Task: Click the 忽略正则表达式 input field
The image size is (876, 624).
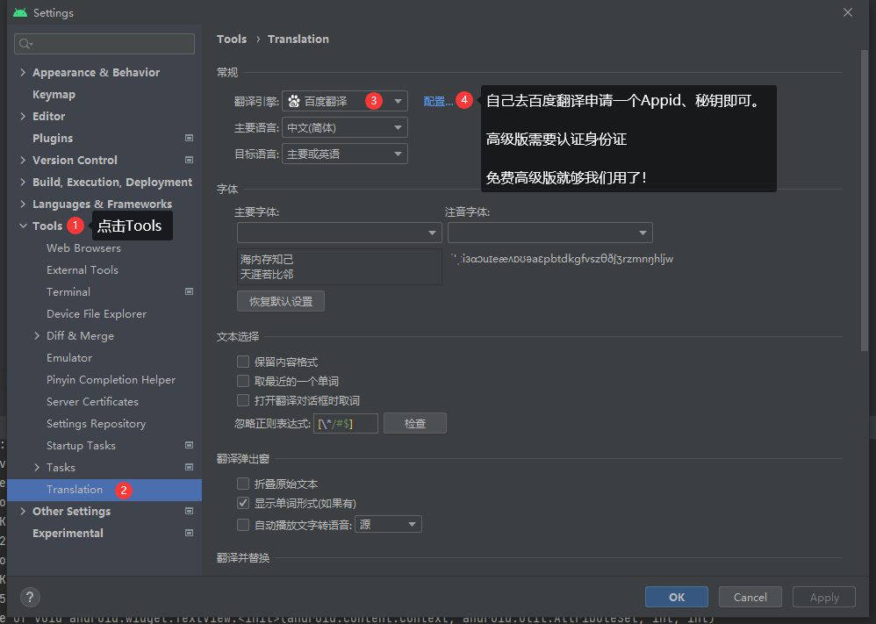Action: (x=346, y=424)
